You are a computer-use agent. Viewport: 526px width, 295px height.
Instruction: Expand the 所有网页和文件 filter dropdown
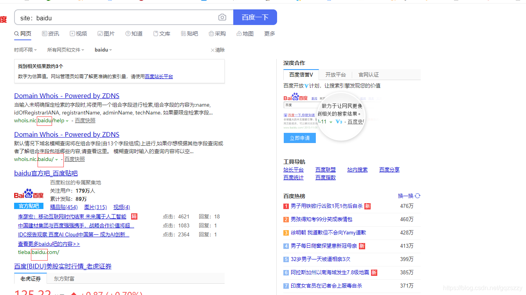[x=66, y=50]
